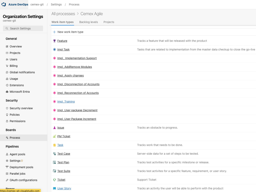Screen dimensions: 256x192
Task: Click the Microsoft Entra diamond icon
Action: [x=7, y=92]
